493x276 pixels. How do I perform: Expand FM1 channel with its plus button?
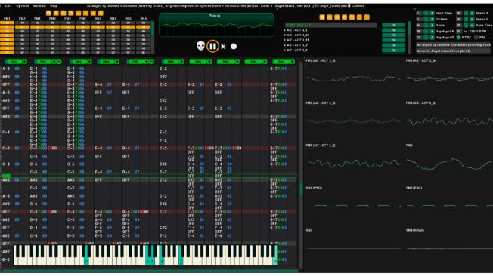point(24,62)
